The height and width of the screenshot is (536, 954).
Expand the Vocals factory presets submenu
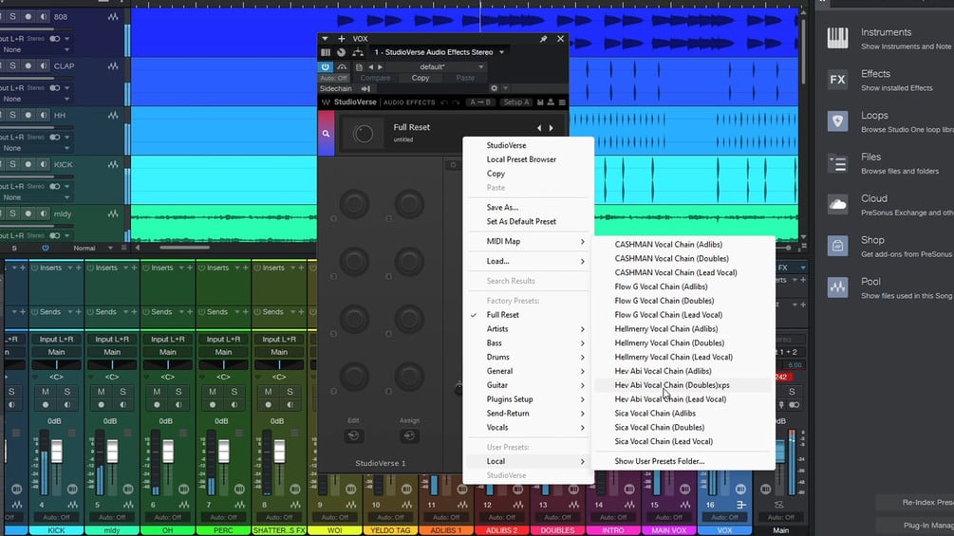tap(528, 428)
